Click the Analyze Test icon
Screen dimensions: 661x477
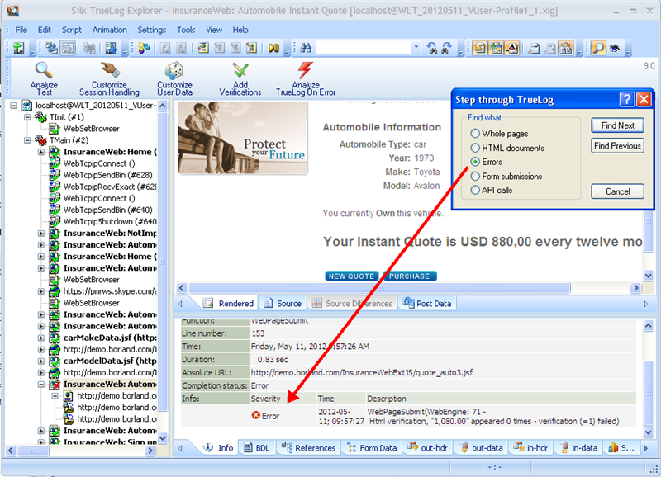click(44, 71)
